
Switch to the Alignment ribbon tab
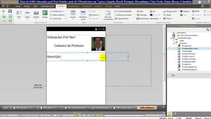pos(87,6)
